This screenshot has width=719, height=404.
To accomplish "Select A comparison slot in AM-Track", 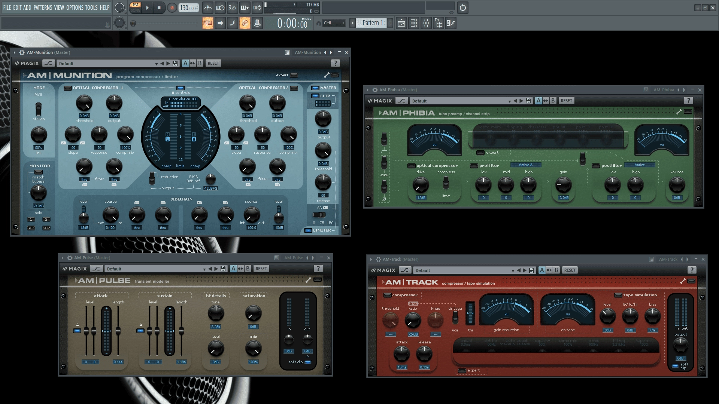I will pos(542,270).
